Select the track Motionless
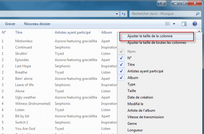This screenshot has width=204, height=134. (x=24, y=41)
